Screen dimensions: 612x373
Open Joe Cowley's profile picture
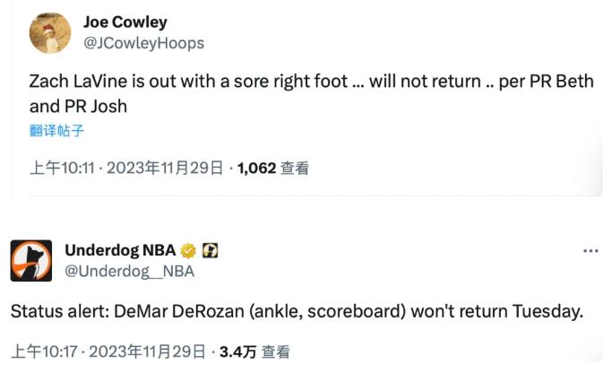tap(50, 32)
